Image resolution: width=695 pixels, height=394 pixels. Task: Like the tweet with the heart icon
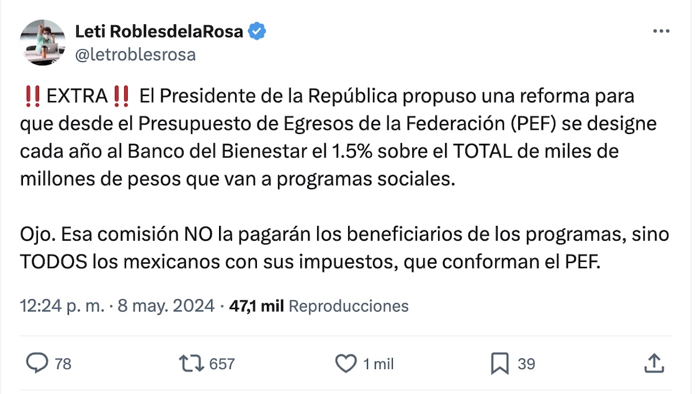click(x=346, y=363)
